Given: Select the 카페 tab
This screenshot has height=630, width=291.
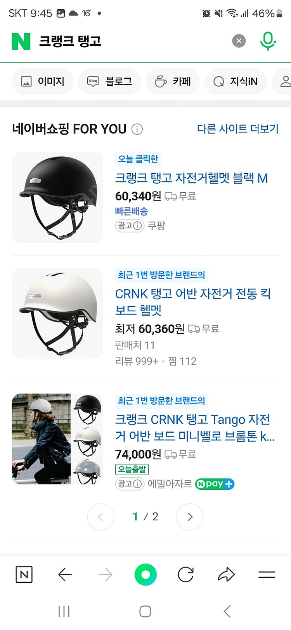Looking at the screenshot, I should click(x=173, y=81).
